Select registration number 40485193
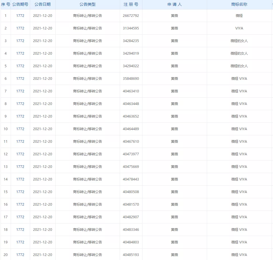This screenshot has height=260, width=273. tap(131, 255)
